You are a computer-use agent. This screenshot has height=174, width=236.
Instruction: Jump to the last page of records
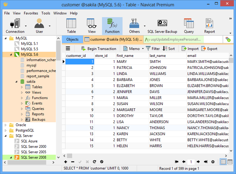pyautogui.click(x=206, y=162)
